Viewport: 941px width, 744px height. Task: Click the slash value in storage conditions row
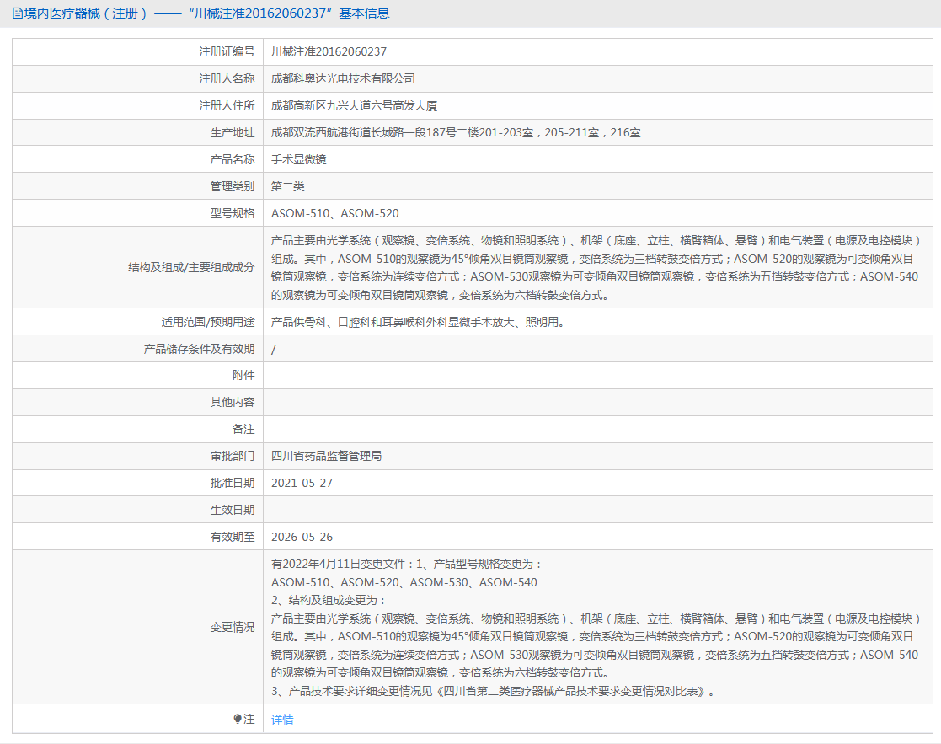274,349
